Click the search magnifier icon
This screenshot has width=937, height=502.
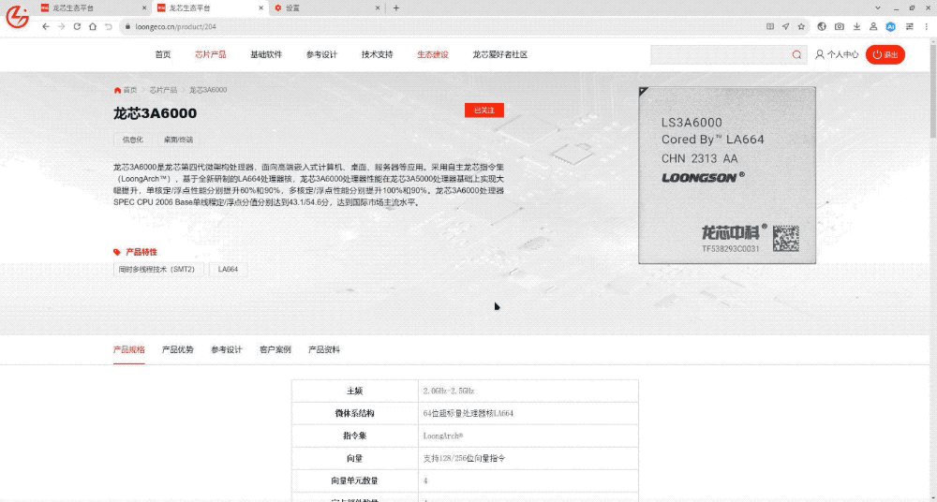pos(796,54)
